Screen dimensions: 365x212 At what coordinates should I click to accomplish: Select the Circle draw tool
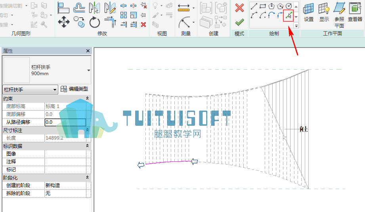point(289,6)
